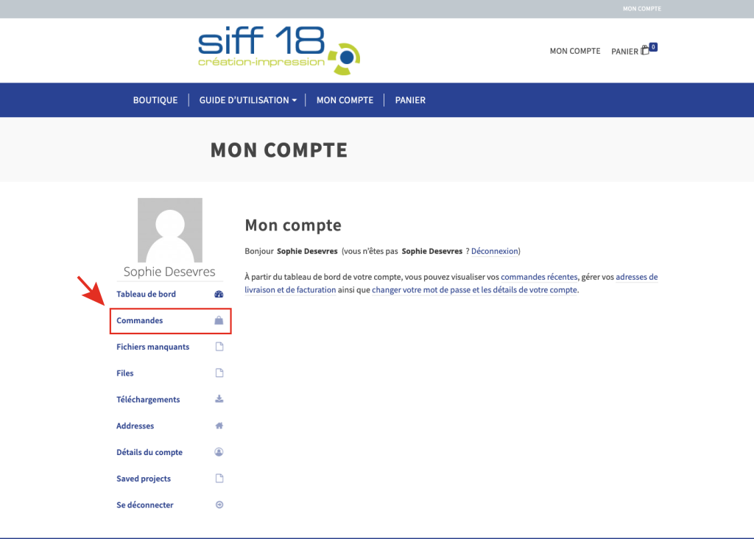This screenshot has width=754, height=539.
Task: Click the Sophie Desevres avatar image
Action: pos(170,230)
